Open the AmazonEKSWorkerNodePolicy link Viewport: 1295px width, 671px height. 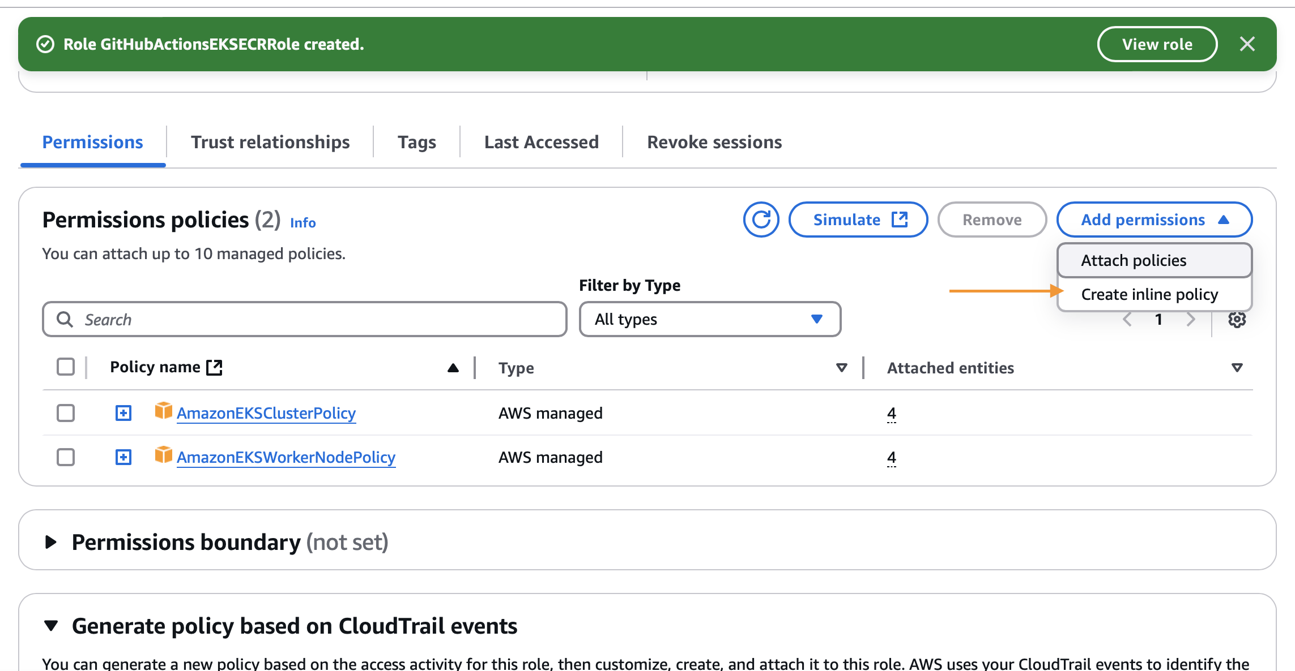(286, 458)
